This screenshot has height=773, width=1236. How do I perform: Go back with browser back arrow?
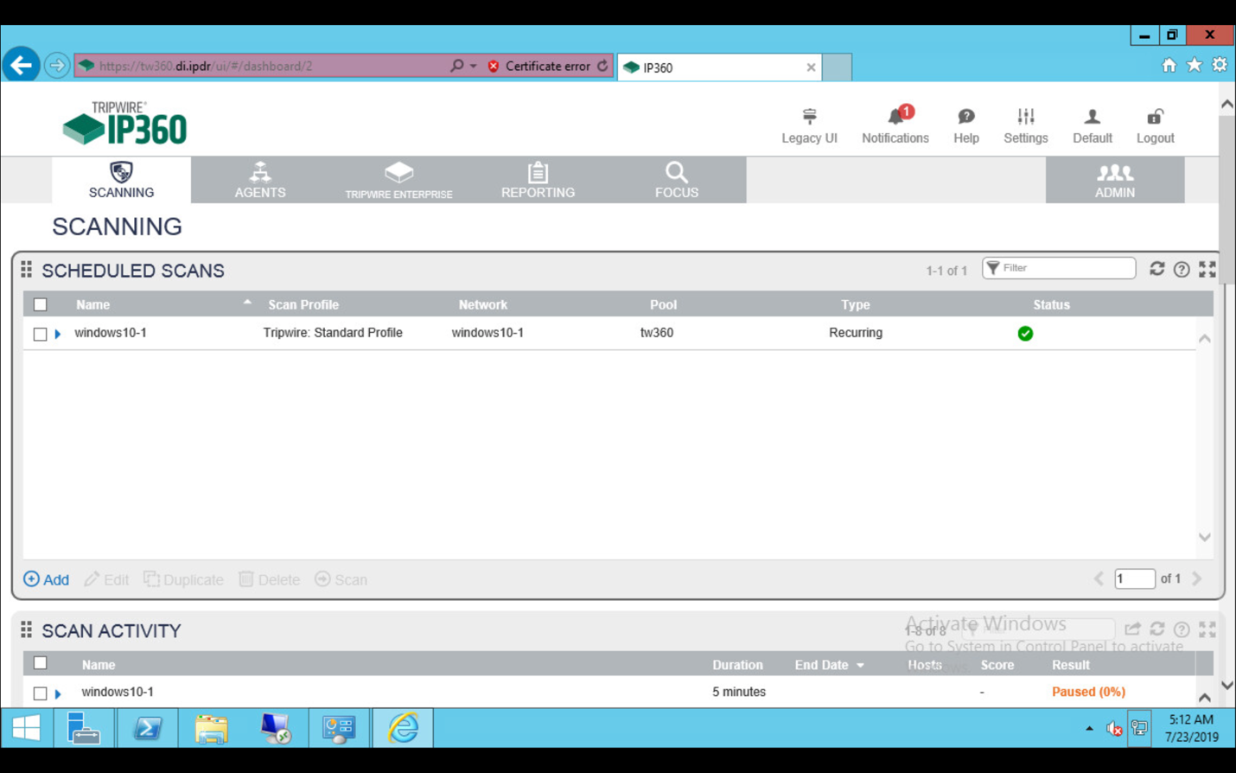[21, 65]
